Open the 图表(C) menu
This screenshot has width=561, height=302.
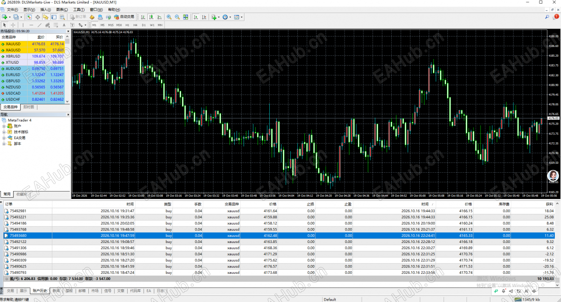[x=62, y=9]
